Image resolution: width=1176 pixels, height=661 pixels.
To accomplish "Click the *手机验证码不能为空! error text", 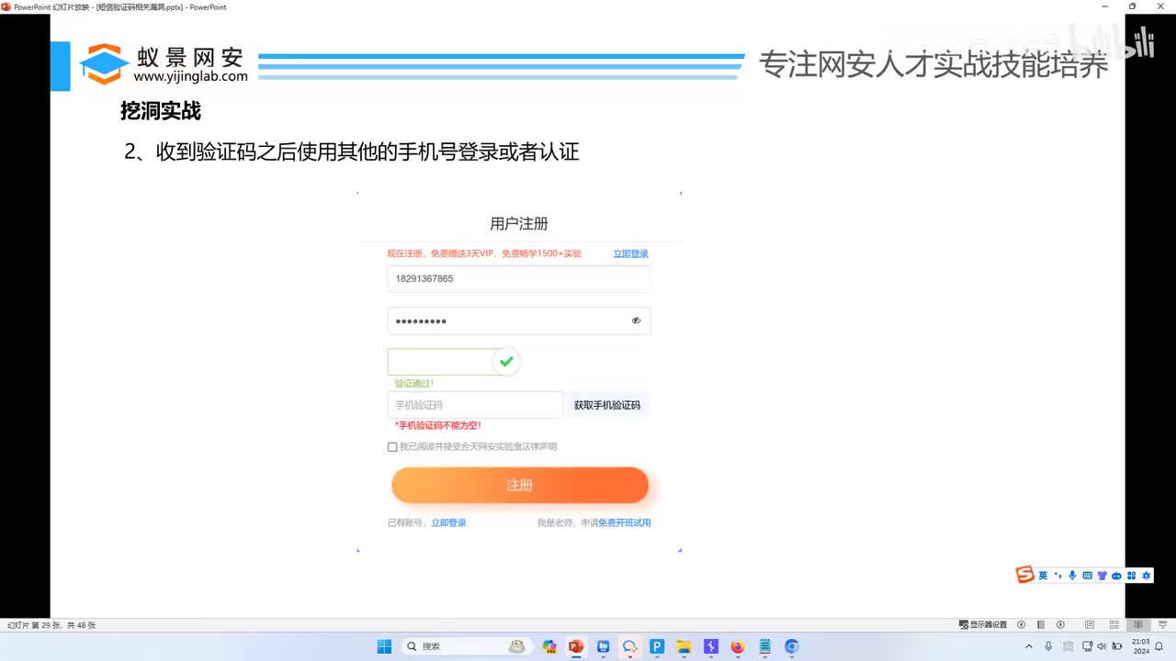I will [x=437, y=426].
